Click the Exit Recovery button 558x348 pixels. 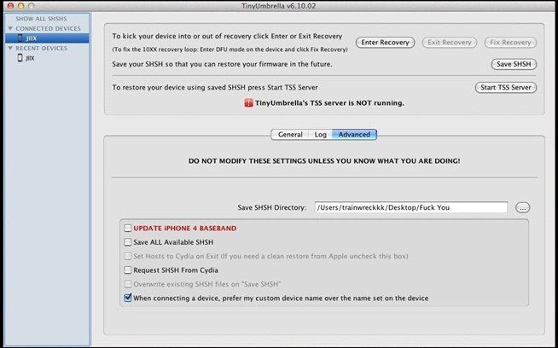(450, 43)
